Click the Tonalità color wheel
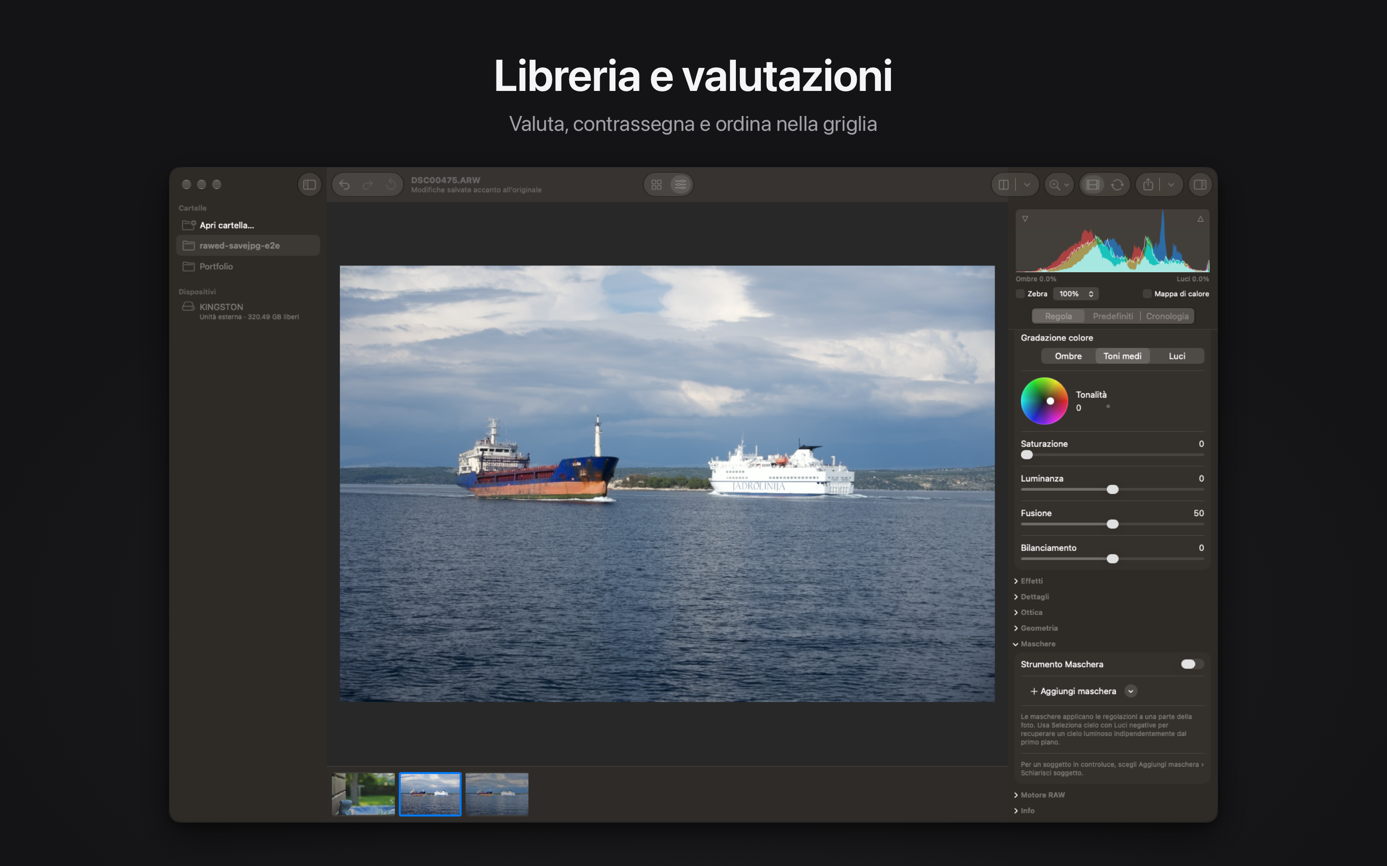 pos(1044,401)
